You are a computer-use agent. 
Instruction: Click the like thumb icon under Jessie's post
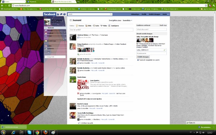click(79, 123)
